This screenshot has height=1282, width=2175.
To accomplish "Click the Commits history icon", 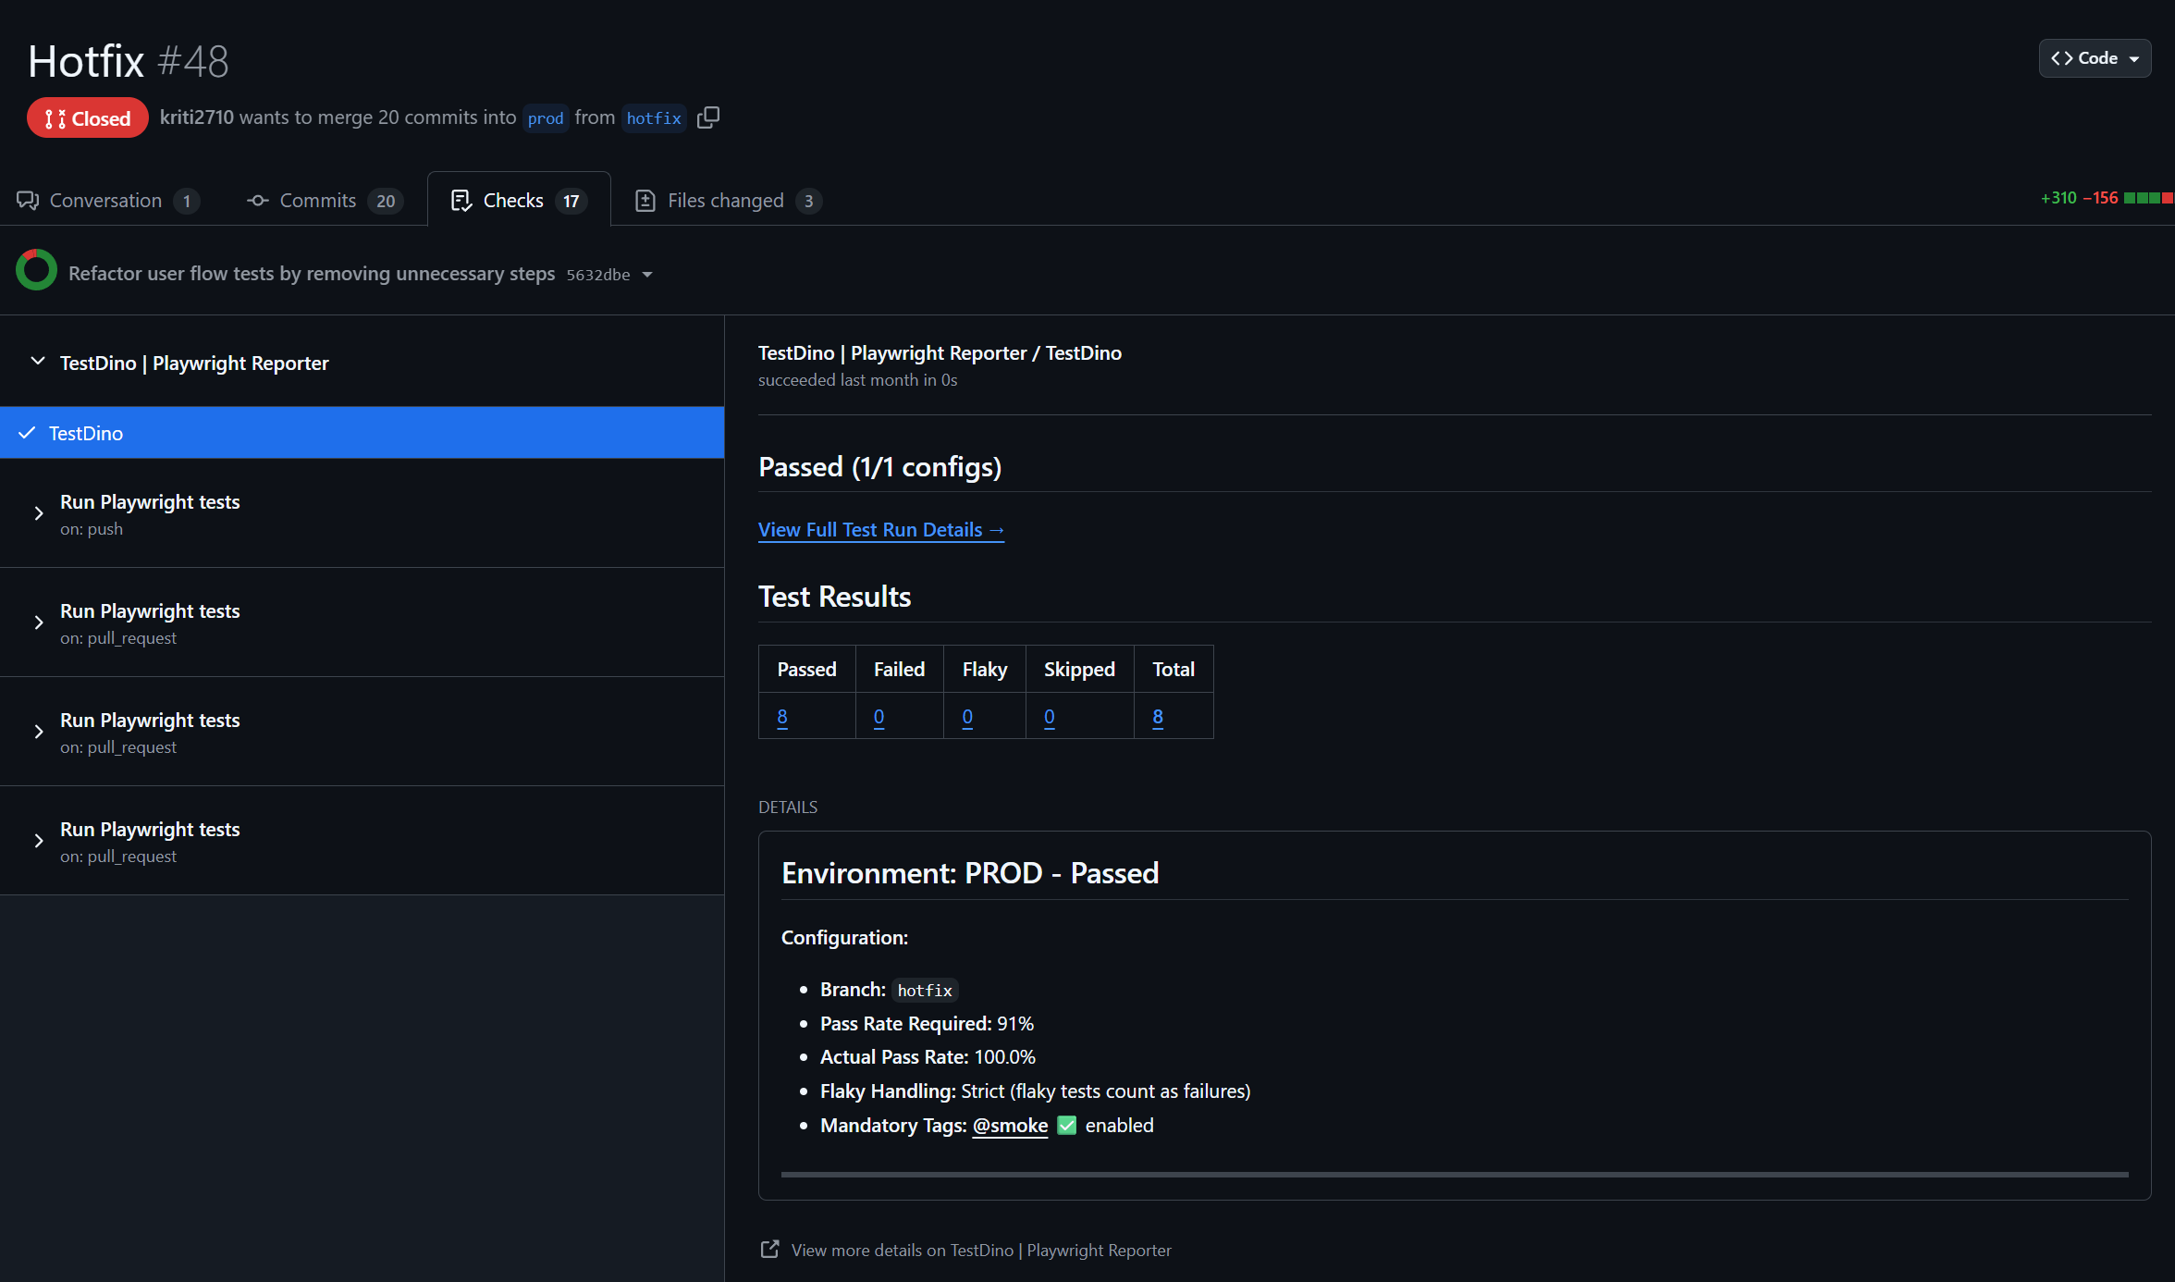I will click(256, 200).
